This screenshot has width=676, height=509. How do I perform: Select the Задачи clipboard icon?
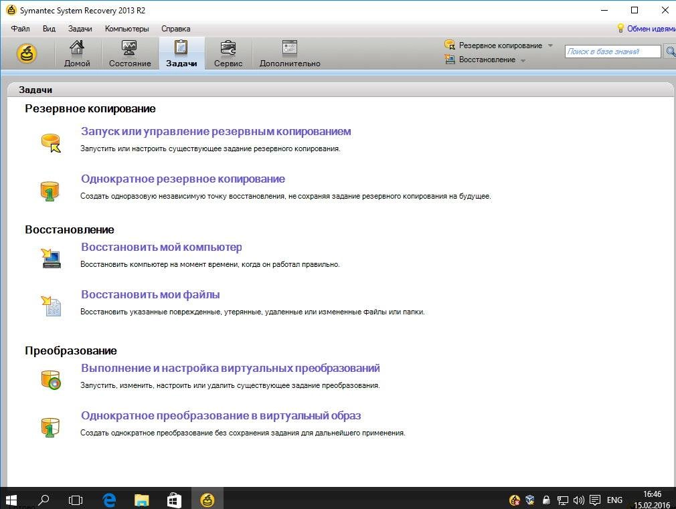click(181, 47)
